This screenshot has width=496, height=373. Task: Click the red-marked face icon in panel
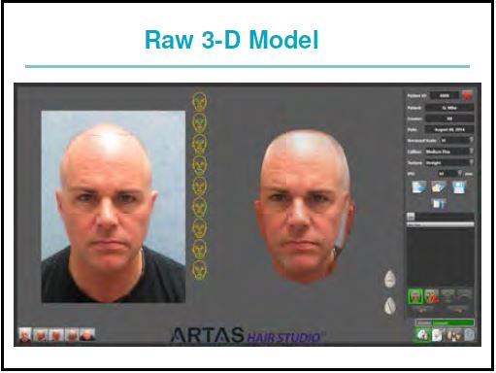pos(432,296)
